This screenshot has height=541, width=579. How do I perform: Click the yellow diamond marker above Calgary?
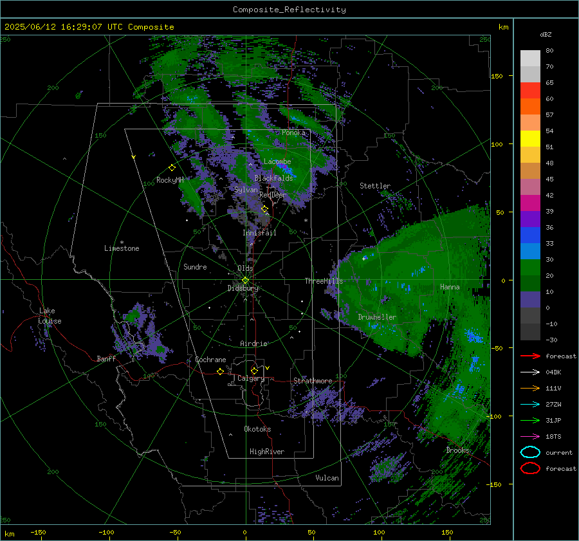[x=254, y=371]
